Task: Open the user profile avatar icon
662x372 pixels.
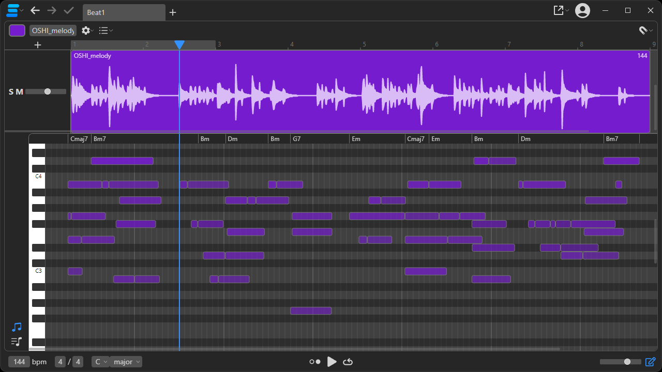Action: pos(582,10)
